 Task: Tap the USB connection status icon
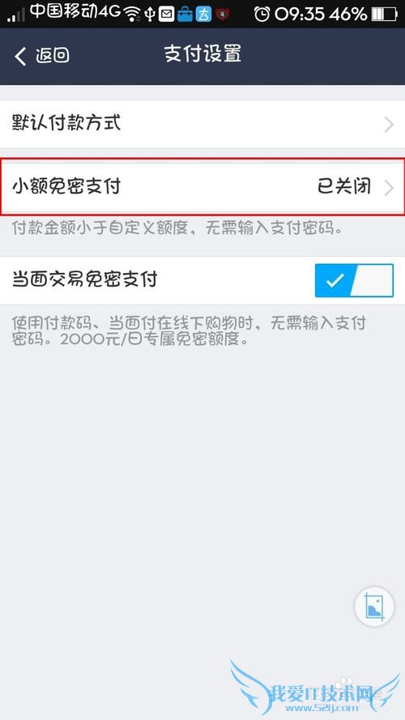(150, 15)
